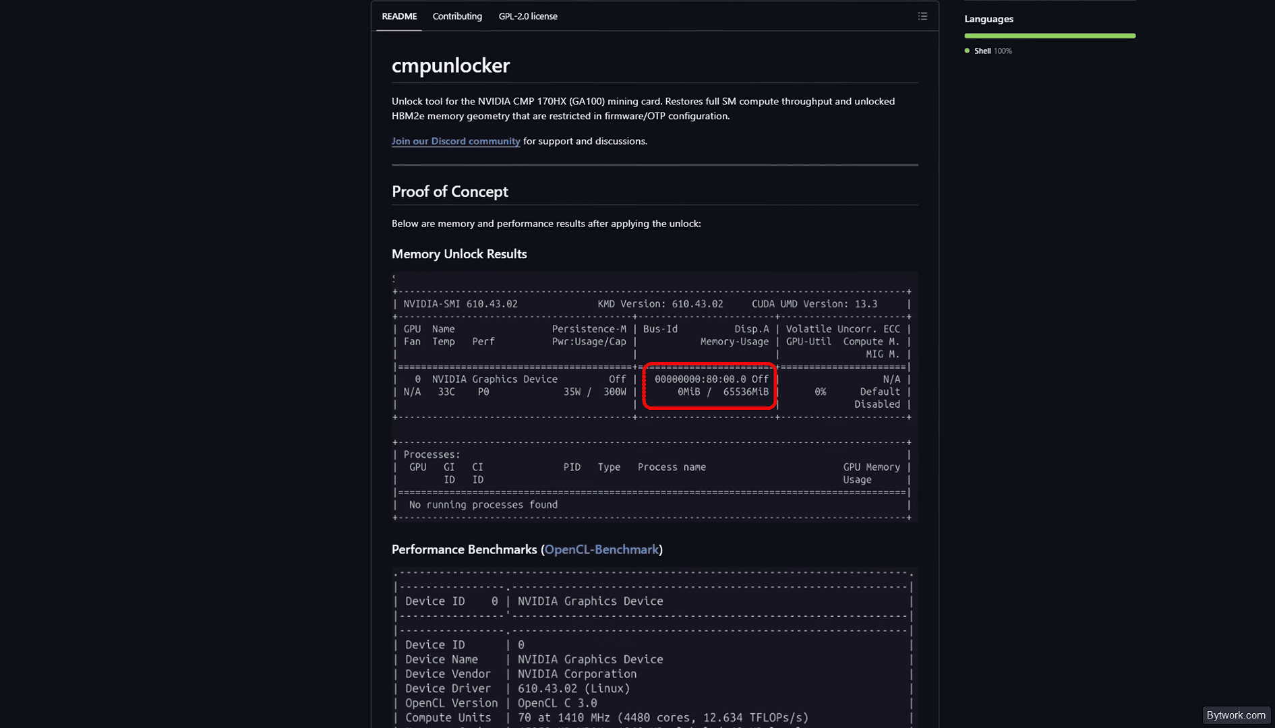Screen dimensions: 1275x728
Task: Click the Memory Unlock Results heading
Action: pos(459,254)
